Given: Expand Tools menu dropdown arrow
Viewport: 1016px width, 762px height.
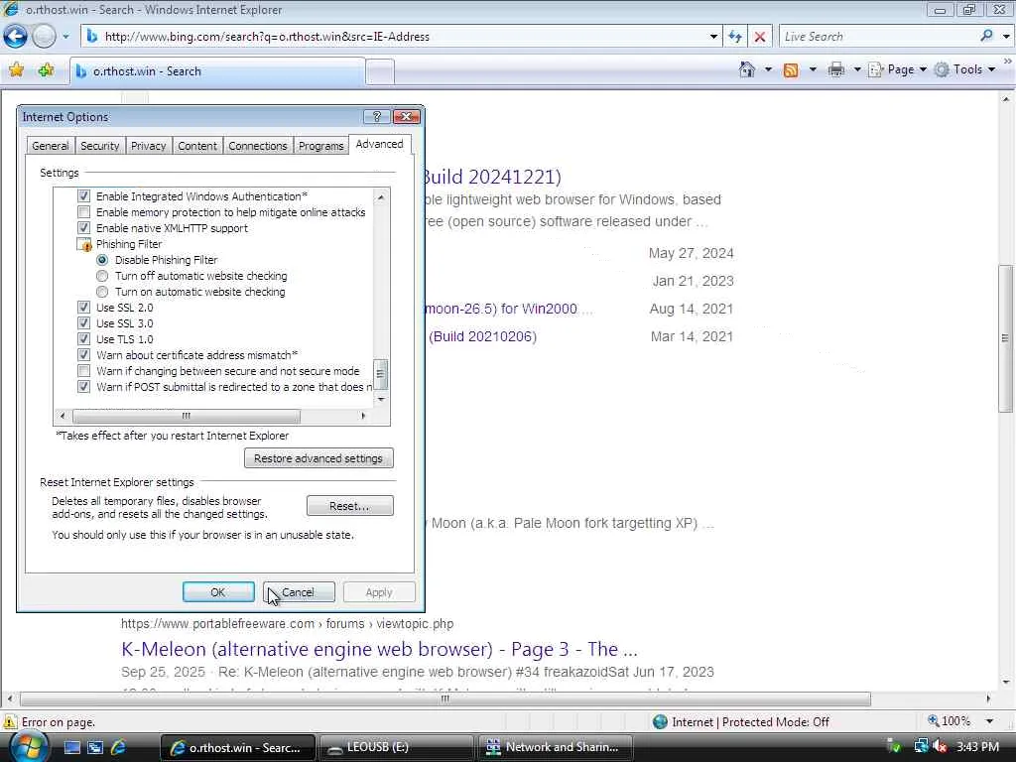Looking at the screenshot, I should [991, 69].
